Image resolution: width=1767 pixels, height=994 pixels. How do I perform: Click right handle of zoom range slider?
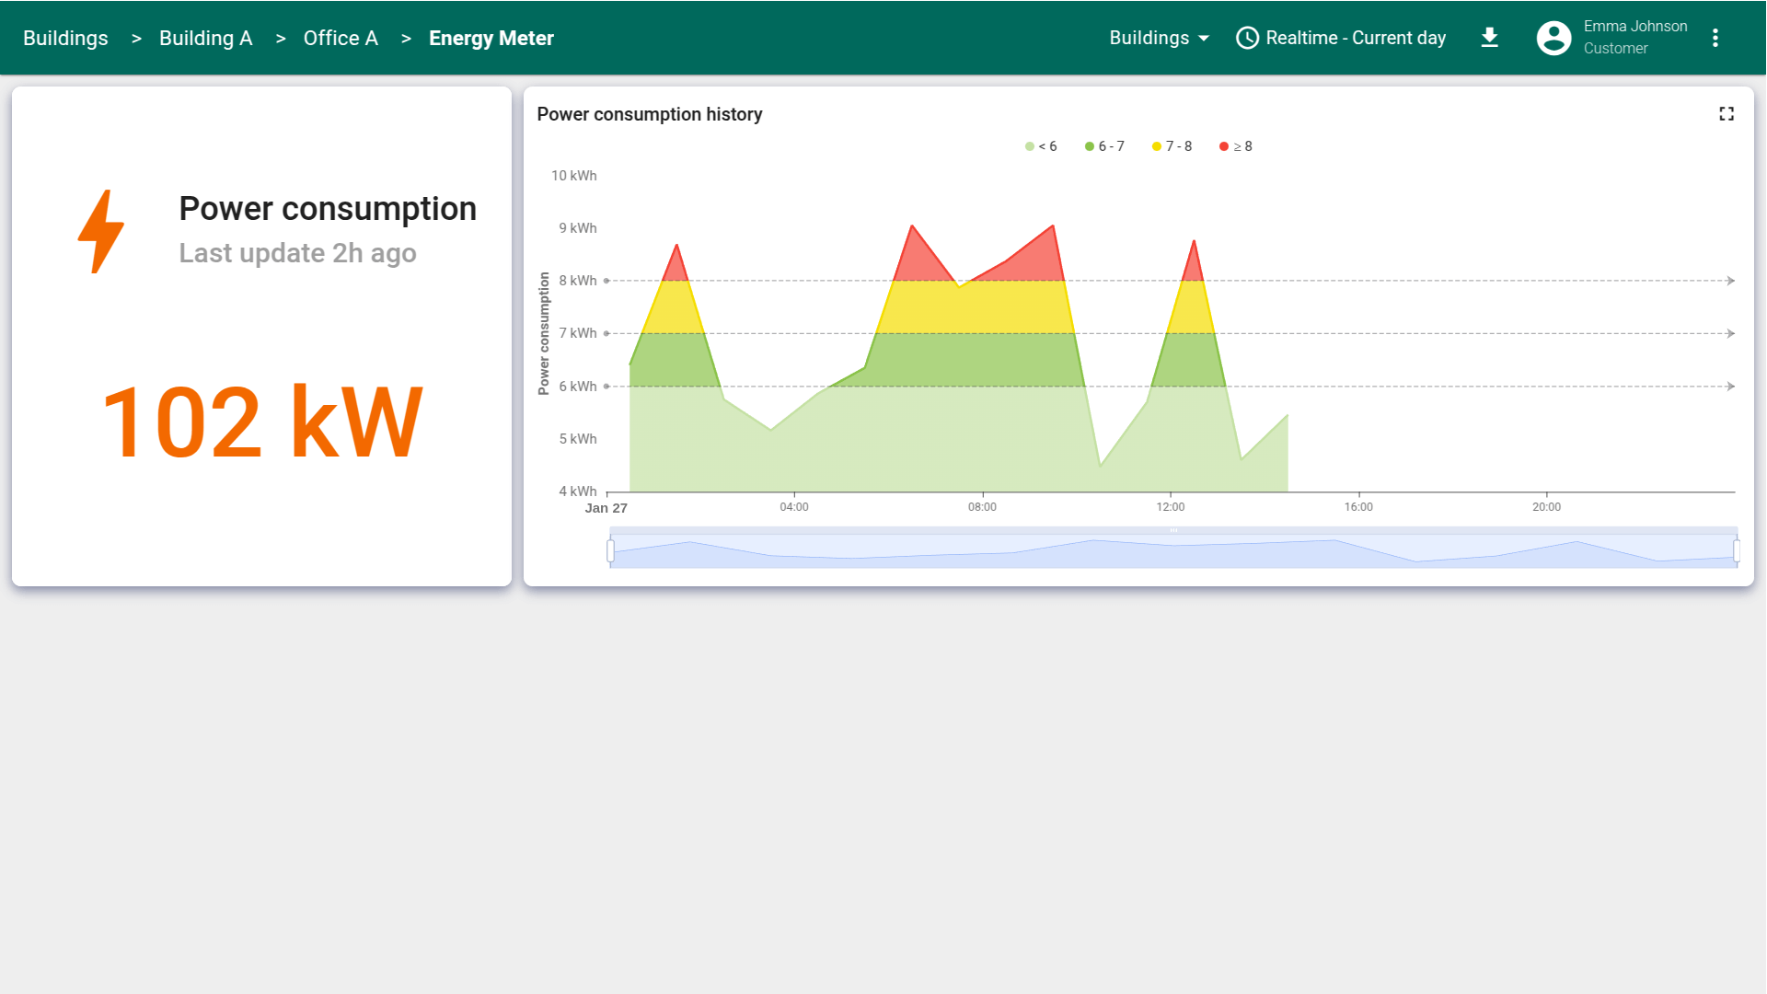tap(1737, 551)
